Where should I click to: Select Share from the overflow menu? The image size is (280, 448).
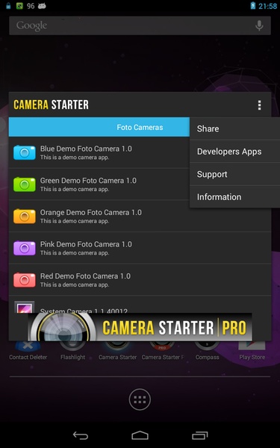click(x=235, y=128)
